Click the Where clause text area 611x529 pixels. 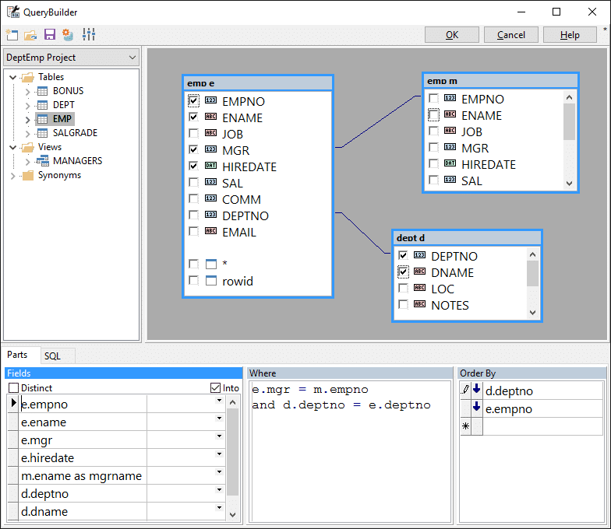[349, 451]
